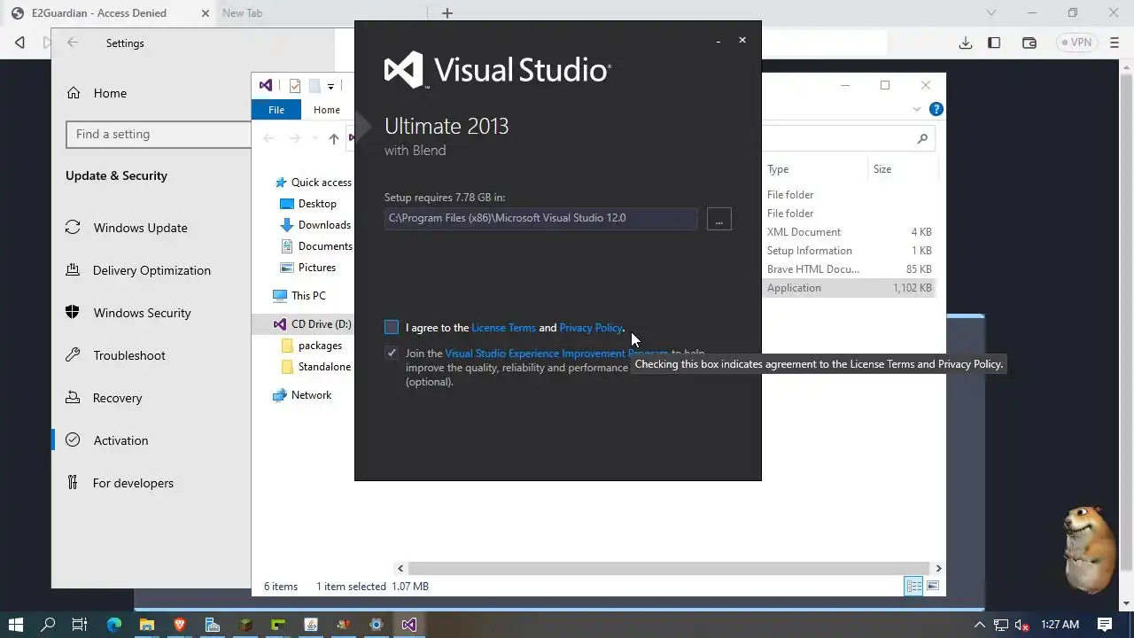This screenshot has width=1134, height=638.
Task: Click the Explorer navigation Forward arrow
Action: click(295, 138)
